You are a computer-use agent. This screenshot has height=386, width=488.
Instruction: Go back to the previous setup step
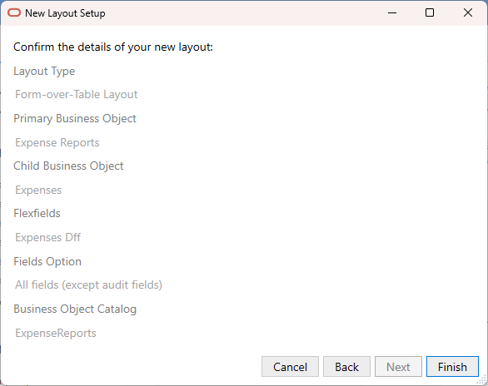(x=346, y=367)
